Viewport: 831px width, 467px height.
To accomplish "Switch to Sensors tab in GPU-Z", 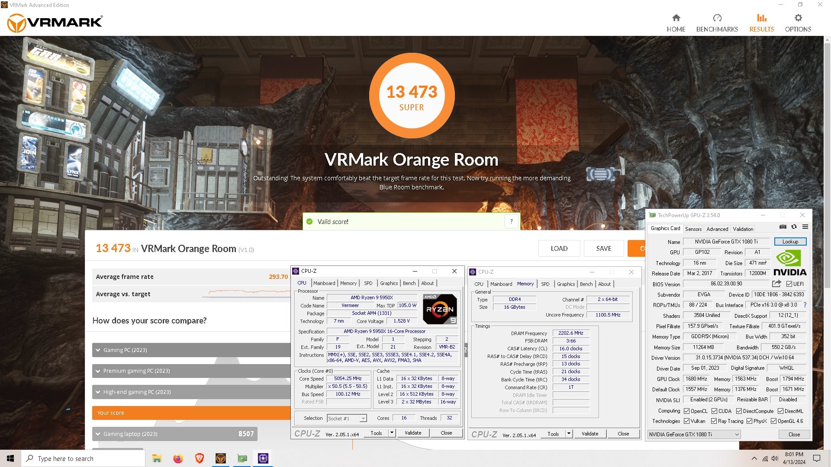I will tap(693, 229).
